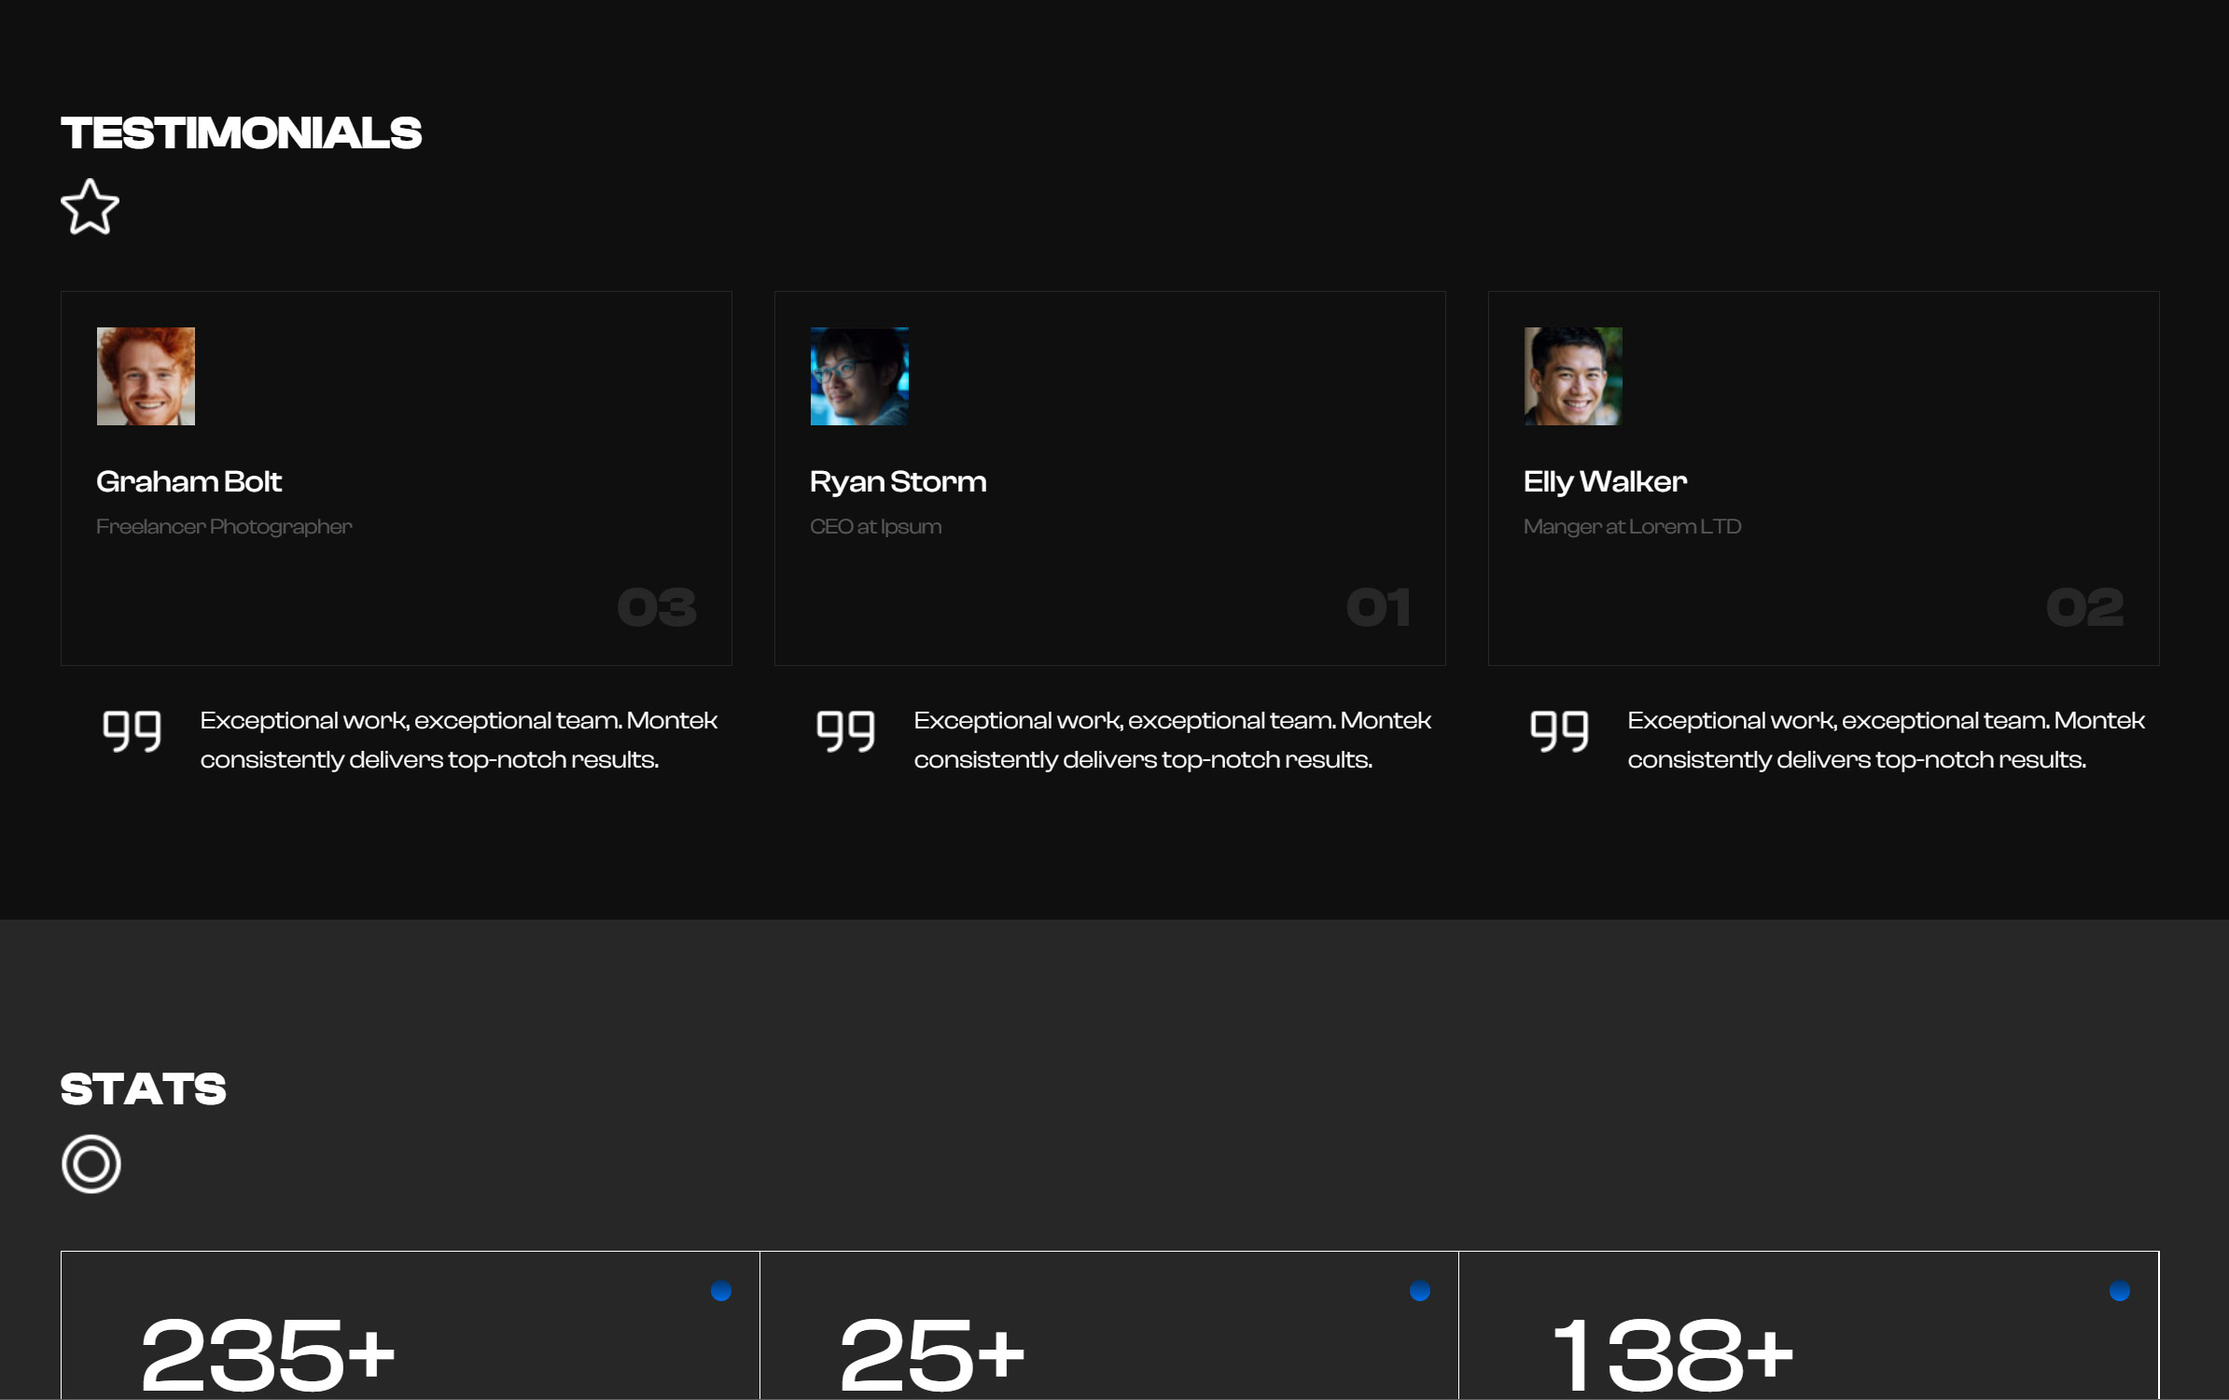2229x1400 pixels.
Task: Click the card number 01
Action: pyautogui.click(x=1378, y=607)
